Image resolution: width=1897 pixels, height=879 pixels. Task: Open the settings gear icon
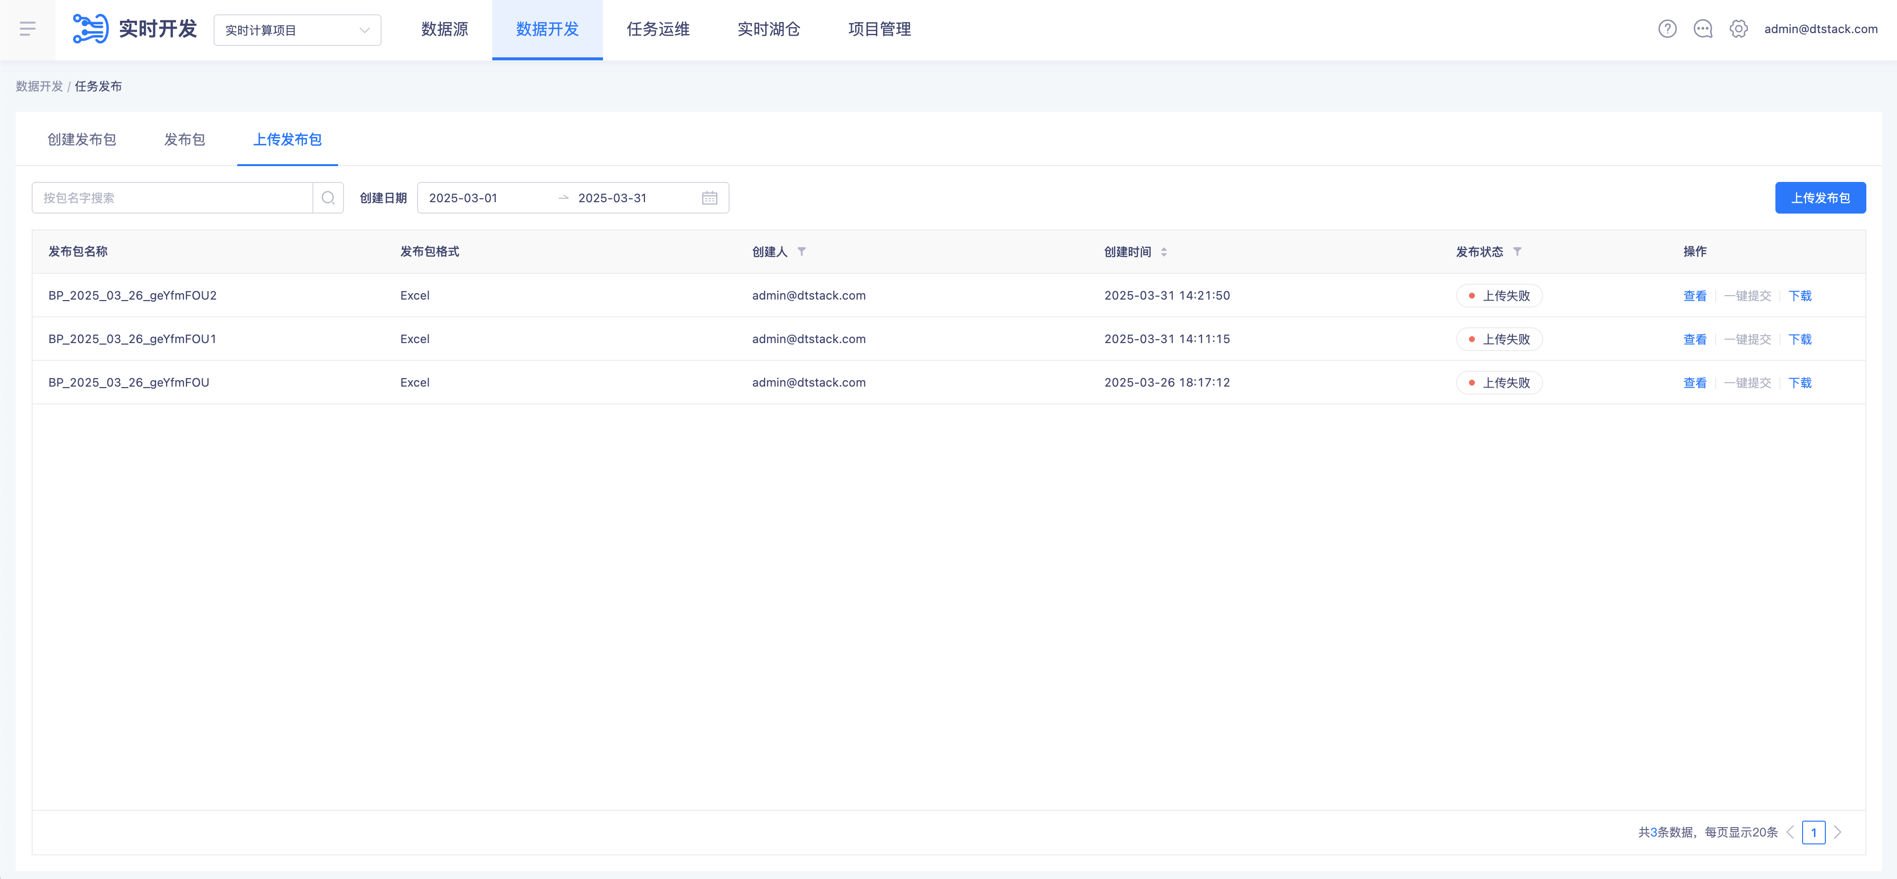point(1739,29)
